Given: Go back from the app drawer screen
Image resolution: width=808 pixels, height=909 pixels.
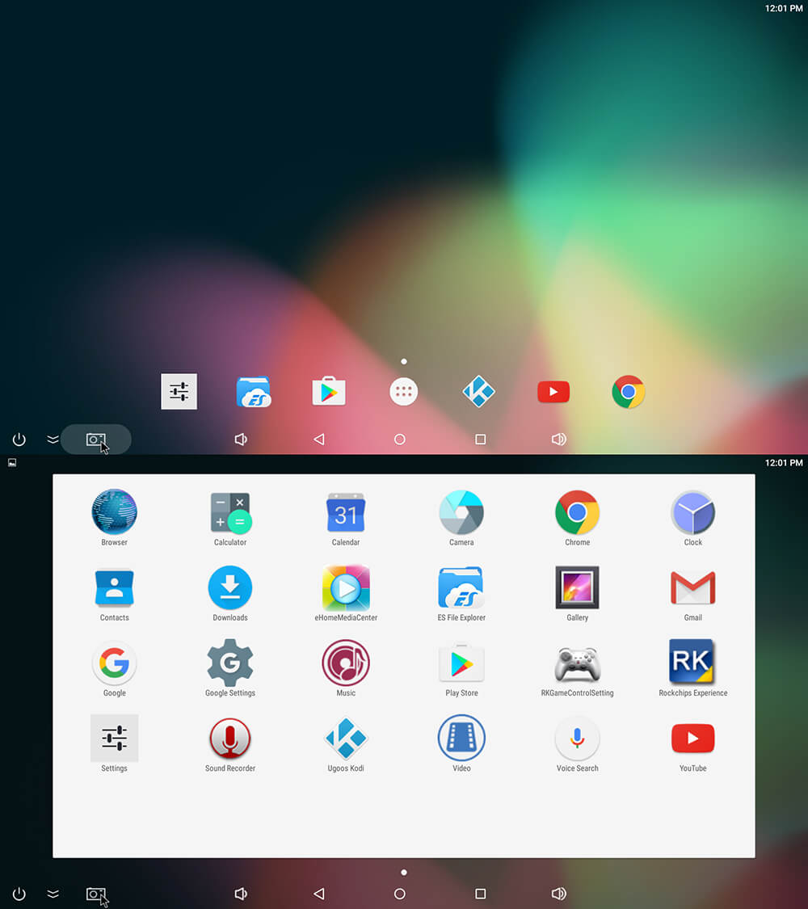Looking at the screenshot, I should (x=319, y=894).
